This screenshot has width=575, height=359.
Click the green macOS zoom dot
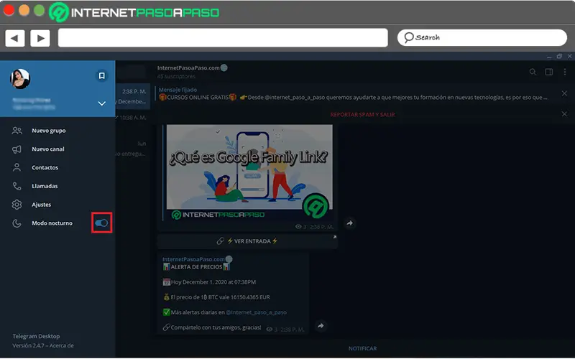(40, 10)
